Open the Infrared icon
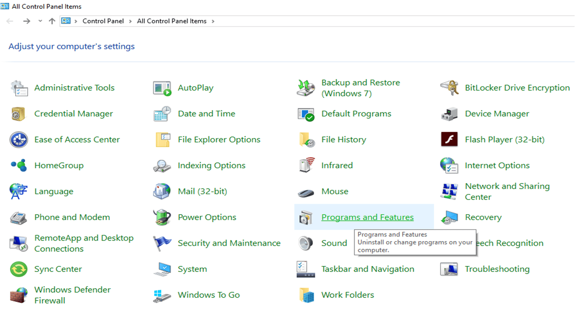 click(307, 165)
